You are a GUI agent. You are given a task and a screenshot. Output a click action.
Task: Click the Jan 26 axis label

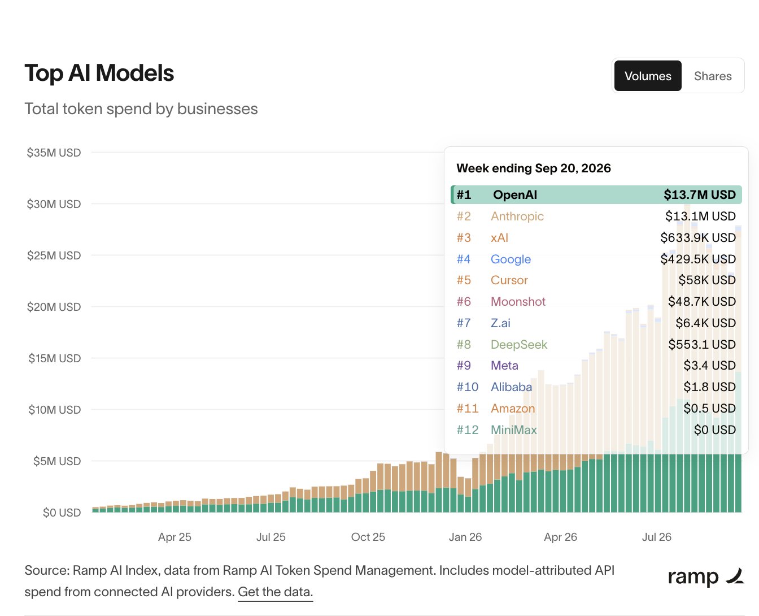point(465,537)
